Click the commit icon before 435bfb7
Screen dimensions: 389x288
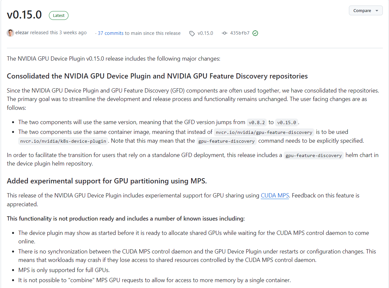(225, 33)
